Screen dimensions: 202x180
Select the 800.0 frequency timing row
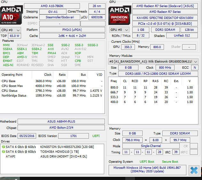pos(153,88)
